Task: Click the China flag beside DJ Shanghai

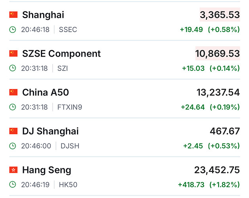Action: 13,131
